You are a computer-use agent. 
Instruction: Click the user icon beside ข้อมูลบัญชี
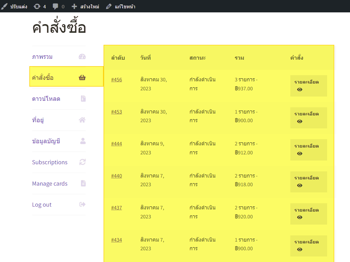(x=83, y=141)
